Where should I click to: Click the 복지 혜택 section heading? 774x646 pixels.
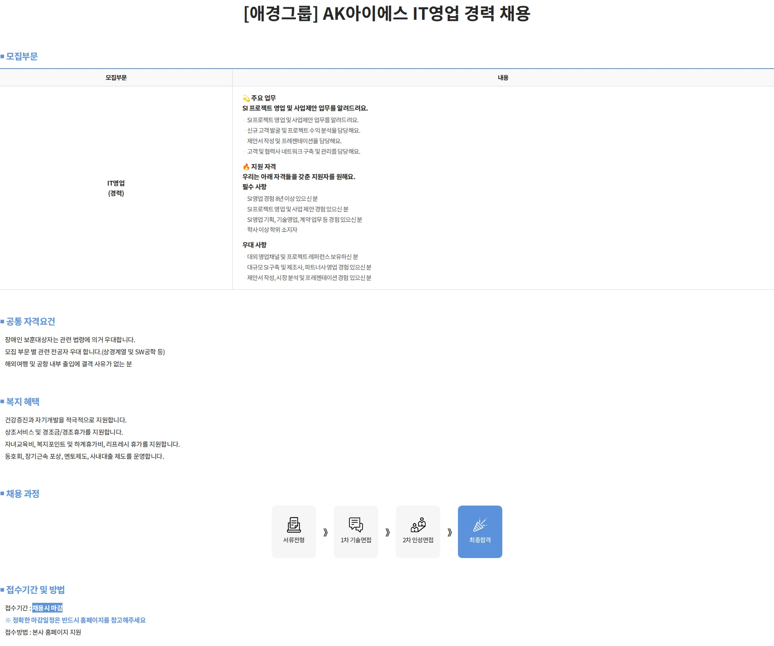23,402
